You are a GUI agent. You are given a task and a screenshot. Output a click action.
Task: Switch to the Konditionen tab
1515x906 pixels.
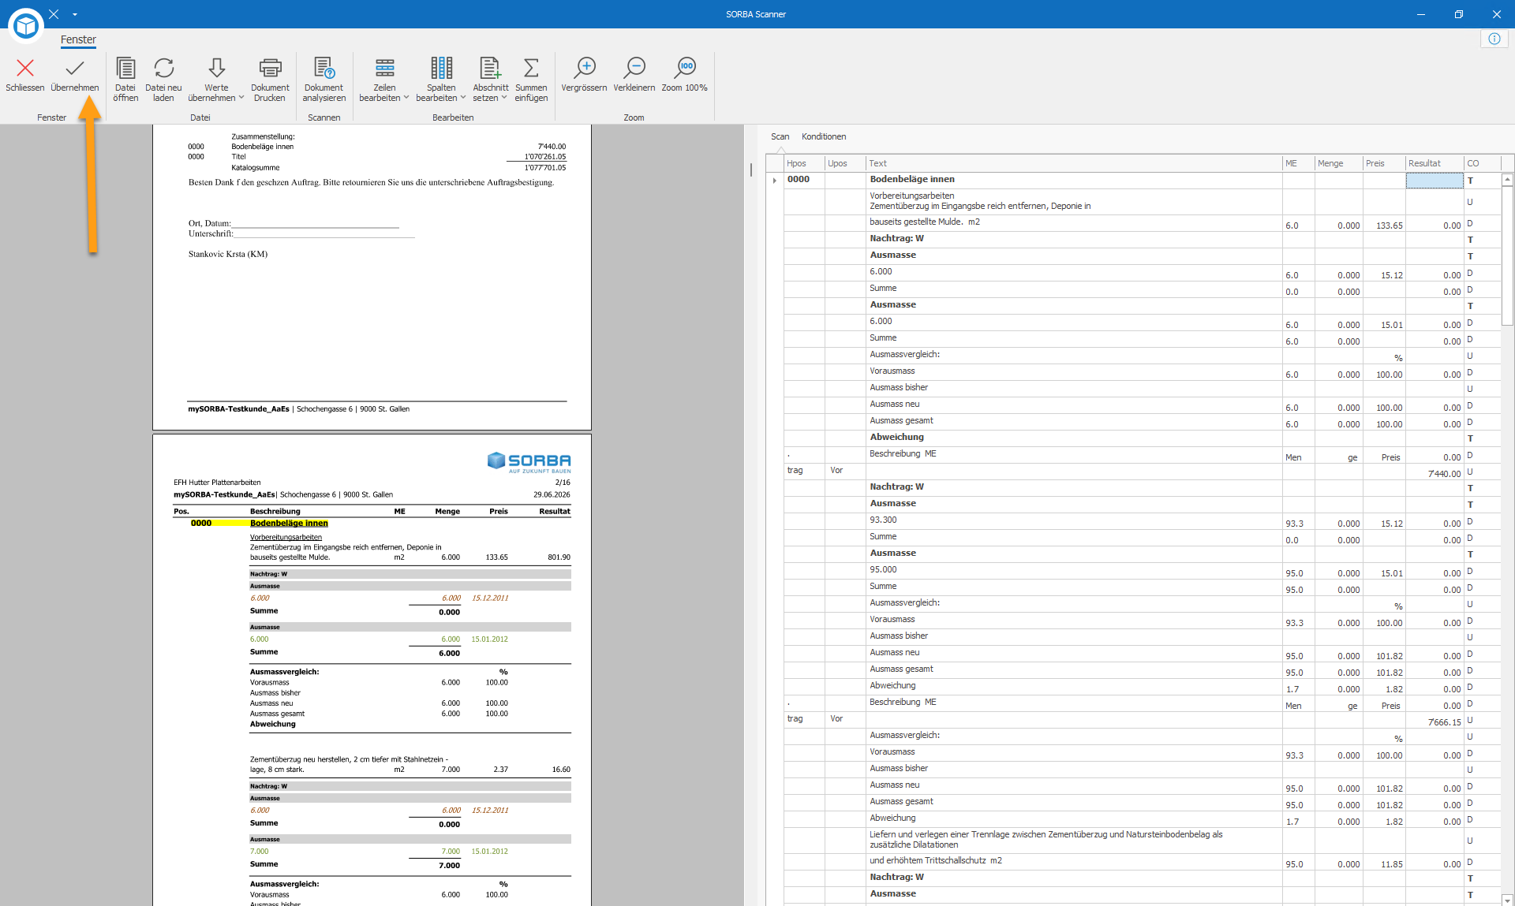pos(824,136)
